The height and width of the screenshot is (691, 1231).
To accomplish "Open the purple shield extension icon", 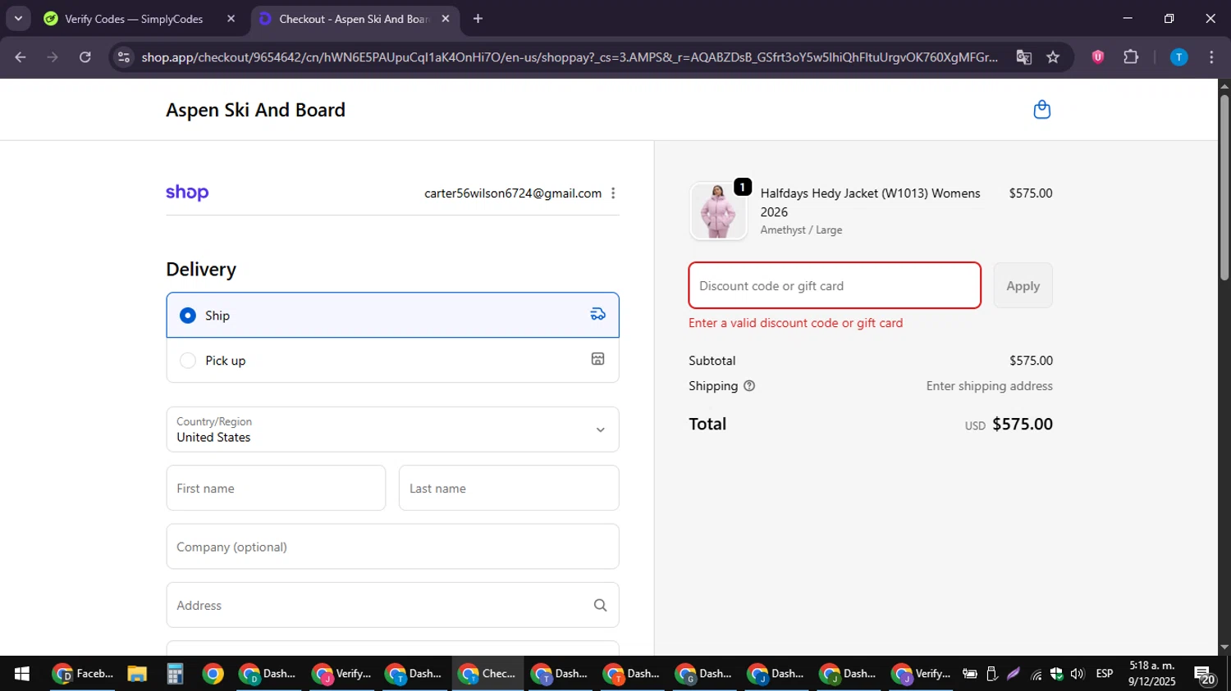I will click(x=1097, y=57).
